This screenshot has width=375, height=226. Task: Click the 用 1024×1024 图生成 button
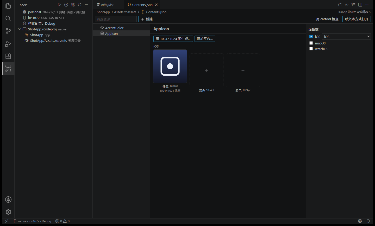pos(173,39)
